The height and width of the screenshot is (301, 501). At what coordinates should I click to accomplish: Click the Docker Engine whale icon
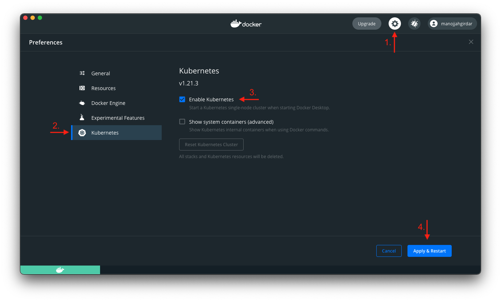tap(82, 103)
